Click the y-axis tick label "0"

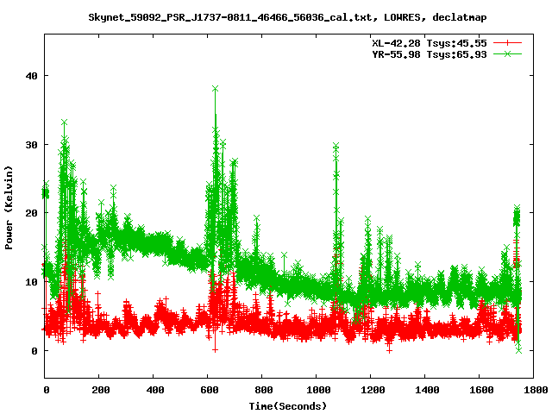coord(34,351)
